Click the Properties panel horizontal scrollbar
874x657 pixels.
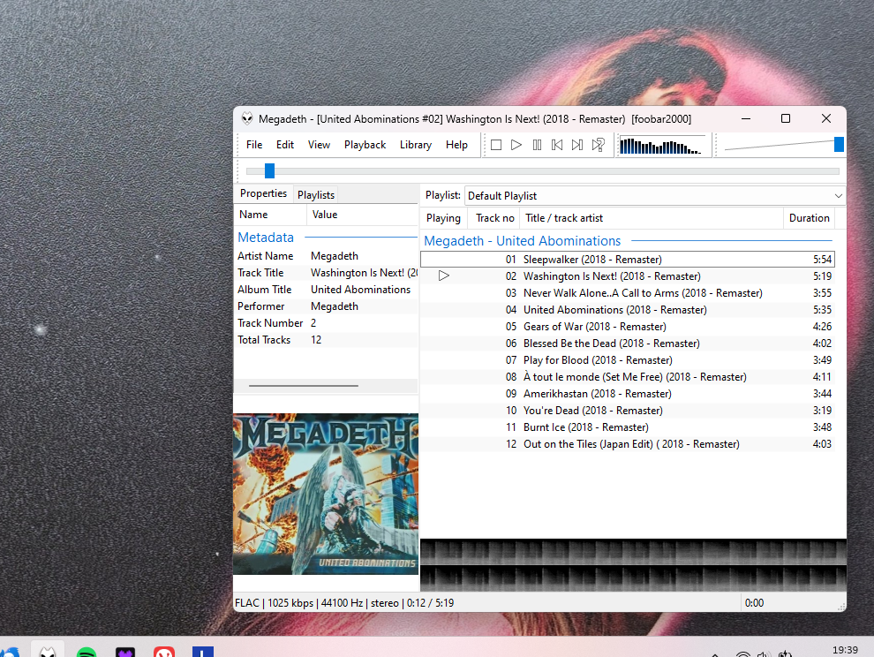click(304, 385)
